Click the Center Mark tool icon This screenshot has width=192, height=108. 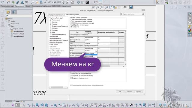[x=79, y=2]
